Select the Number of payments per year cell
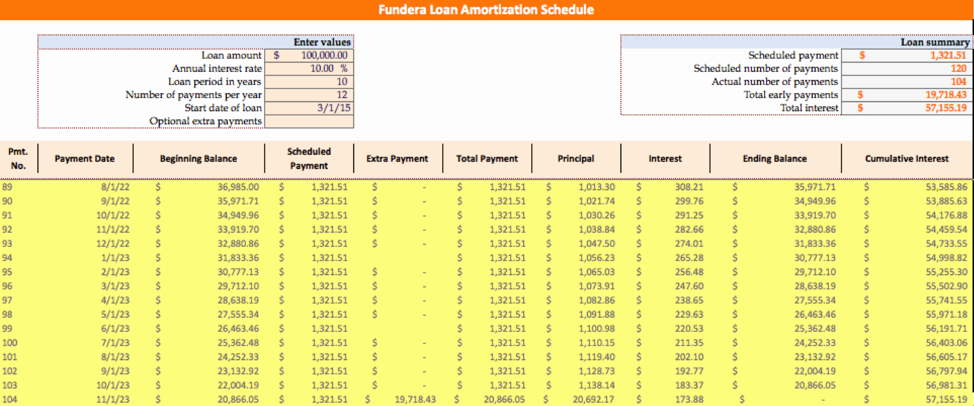The height and width of the screenshot is (406, 974). tap(309, 95)
